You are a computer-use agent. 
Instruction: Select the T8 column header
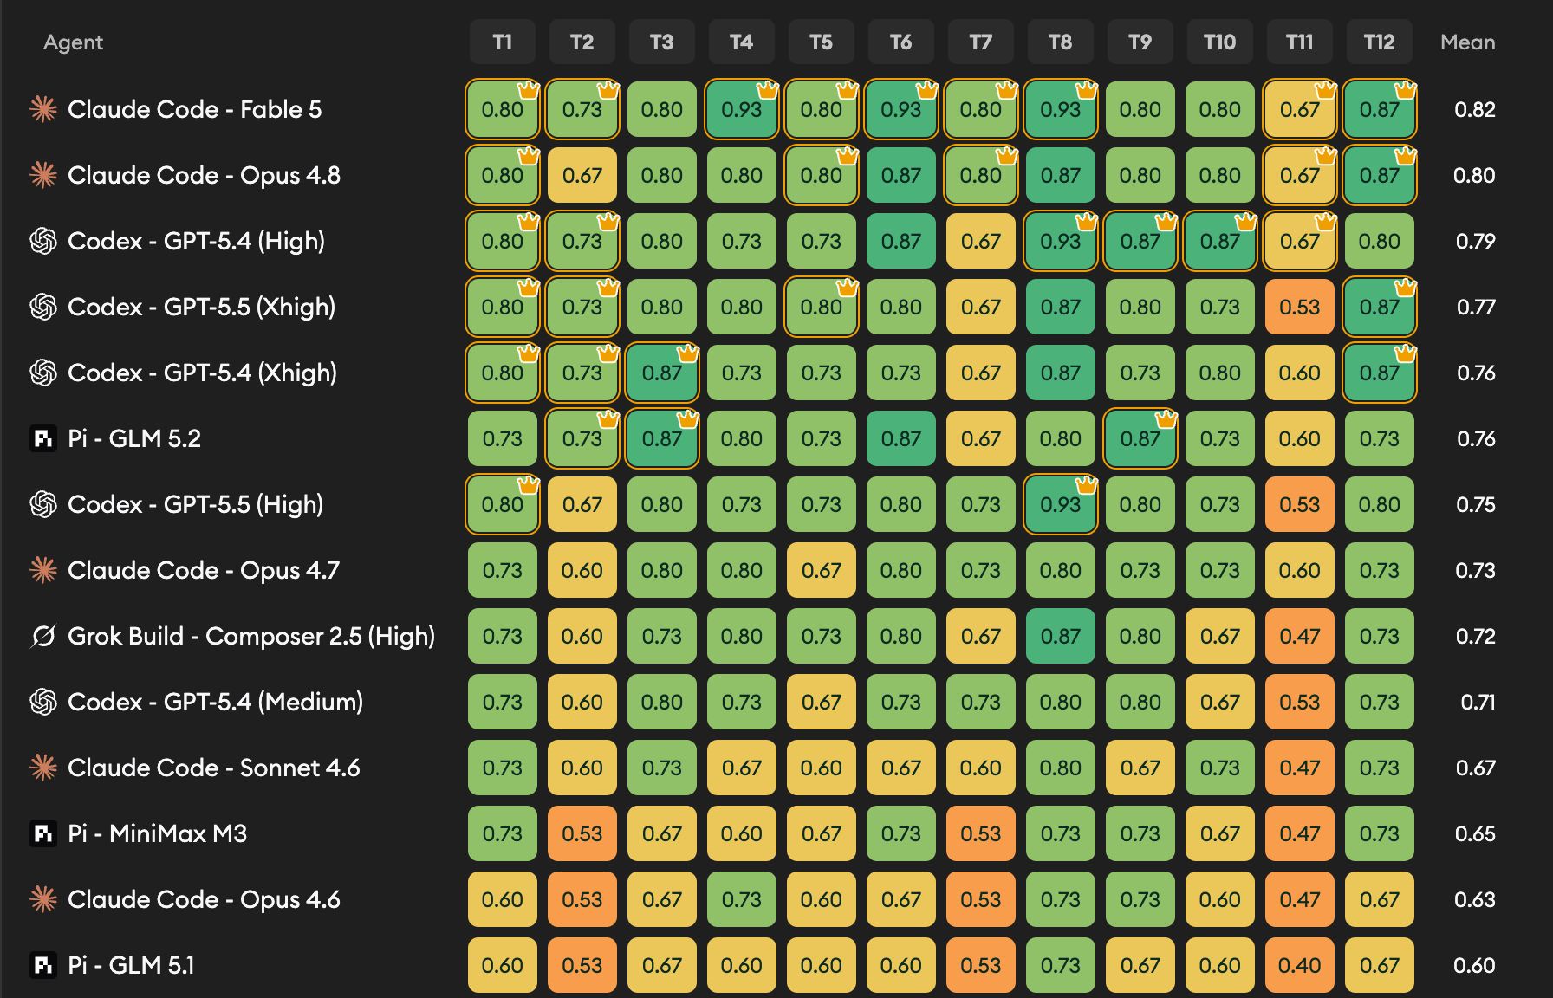point(1061,42)
